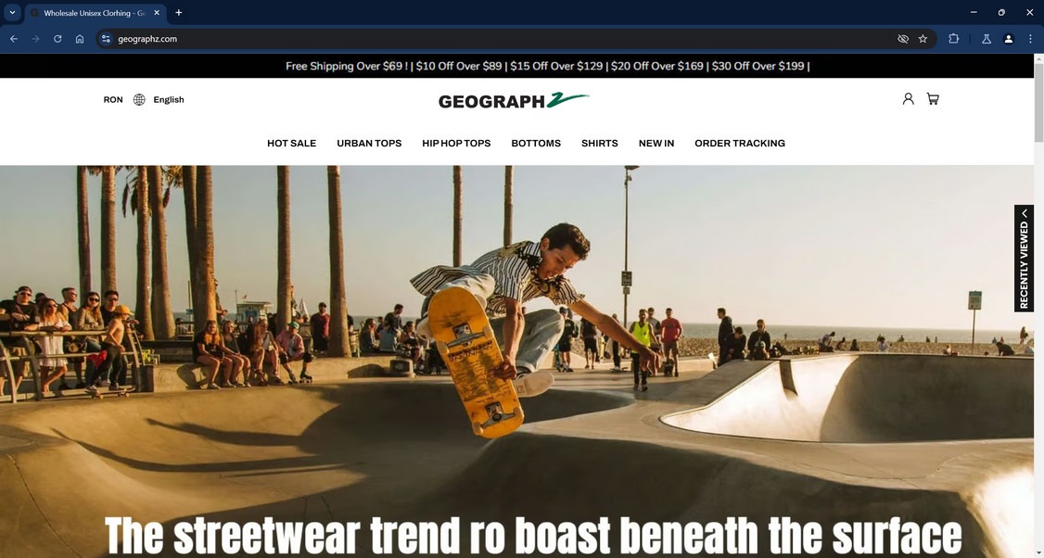Open RON currency selector

click(x=113, y=100)
